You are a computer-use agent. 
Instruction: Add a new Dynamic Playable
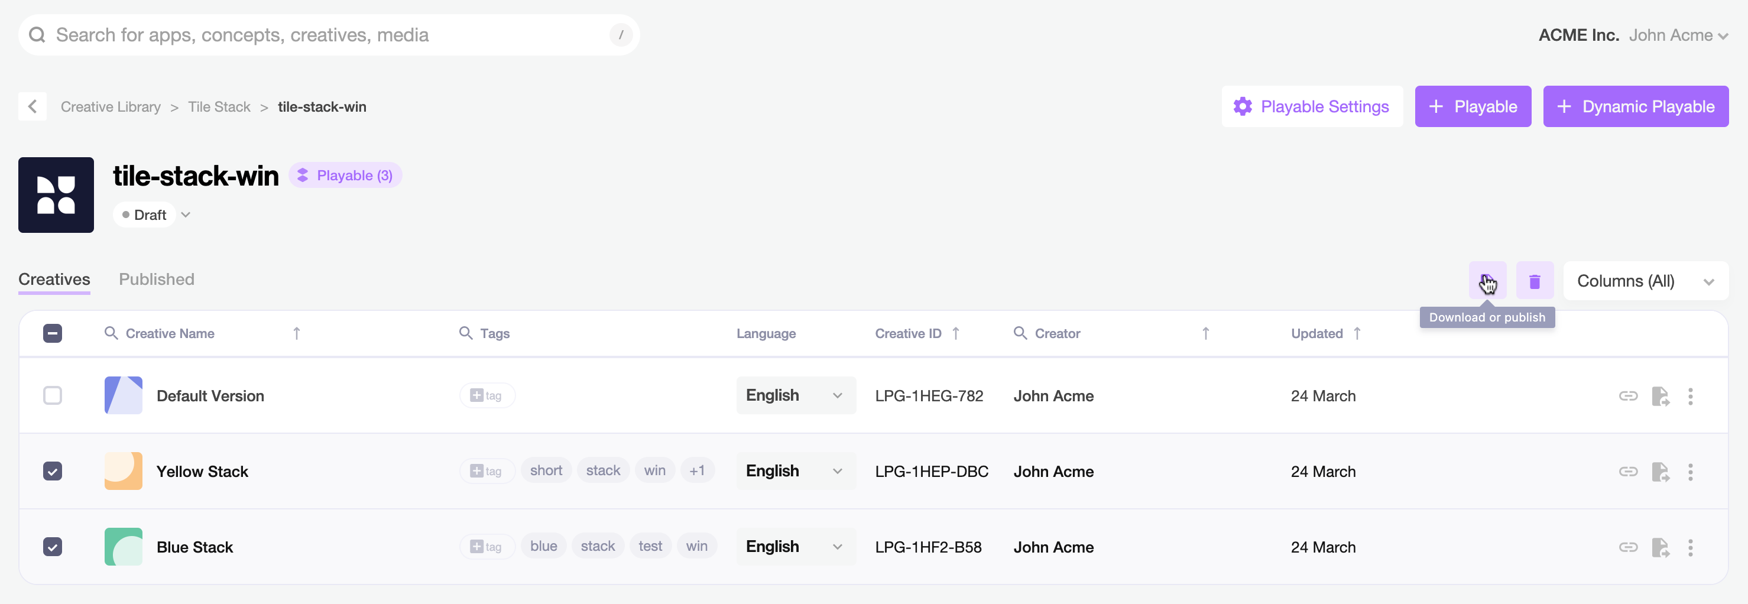coord(1635,106)
